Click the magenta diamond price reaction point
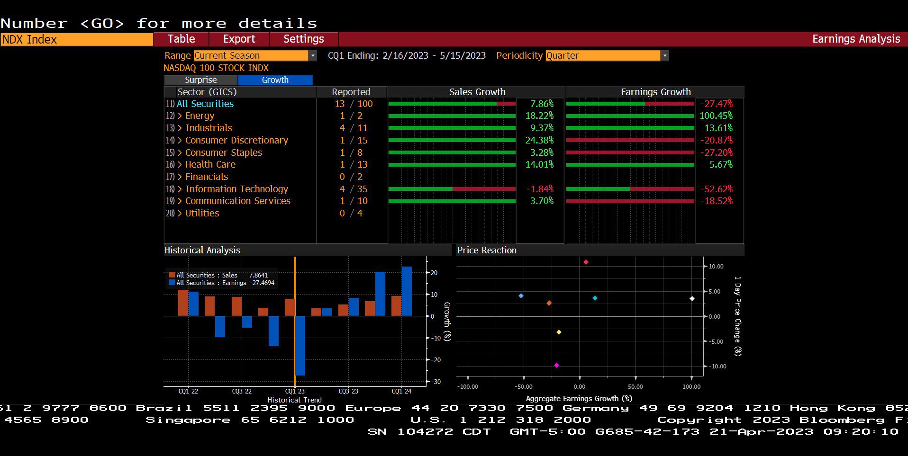Screen dimensions: 908x456 click(x=556, y=365)
